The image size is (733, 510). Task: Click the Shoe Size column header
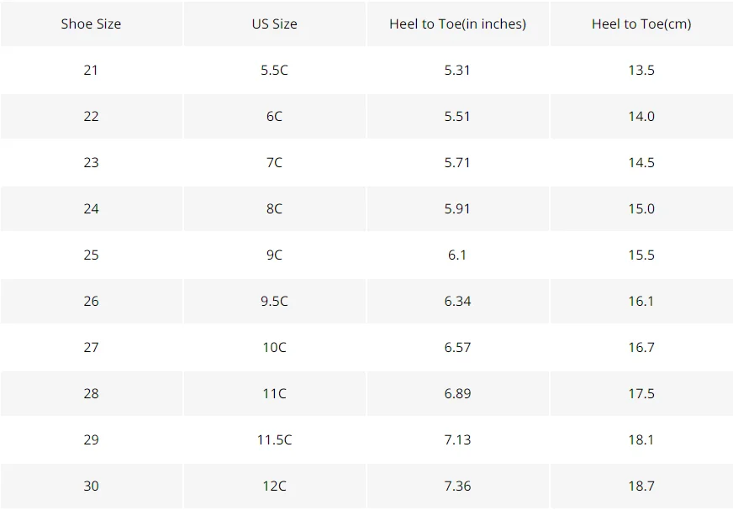[x=91, y=24]
